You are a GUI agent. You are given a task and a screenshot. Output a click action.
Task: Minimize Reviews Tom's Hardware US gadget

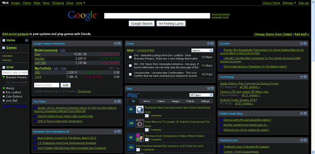point(119,132)
